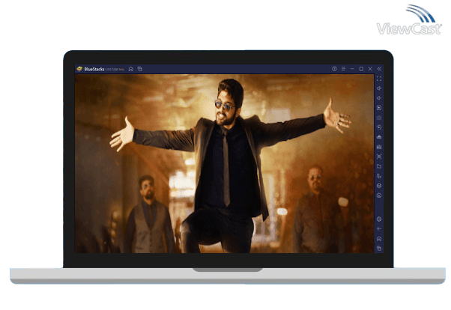The height and width of the screenshot is (310, 451).
Task: Open the media folder icon in sidebar
Action: pyautogui.click(x=379, y=166)
